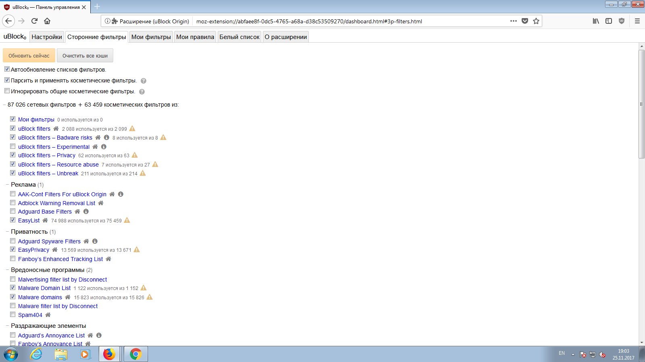Screen dimensions: 645x362
Task: Click home icon next to Malware domains
Action: [68, 297]
